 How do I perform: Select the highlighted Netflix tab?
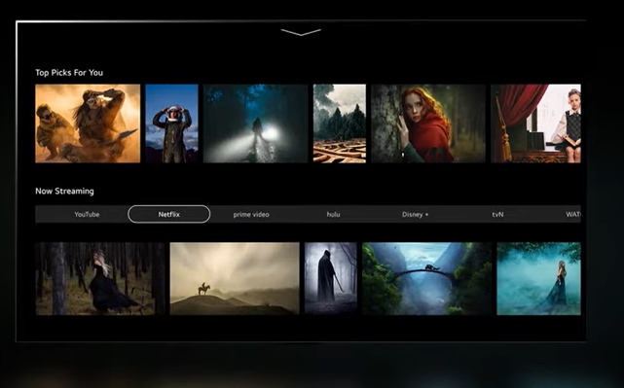coord(168,214)
